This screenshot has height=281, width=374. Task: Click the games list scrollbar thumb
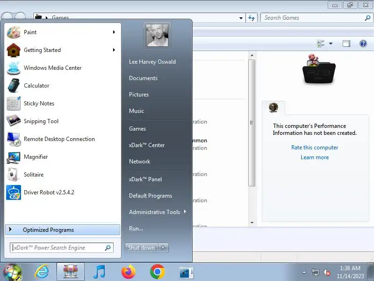pyautogui.click(x=252, y=123)
